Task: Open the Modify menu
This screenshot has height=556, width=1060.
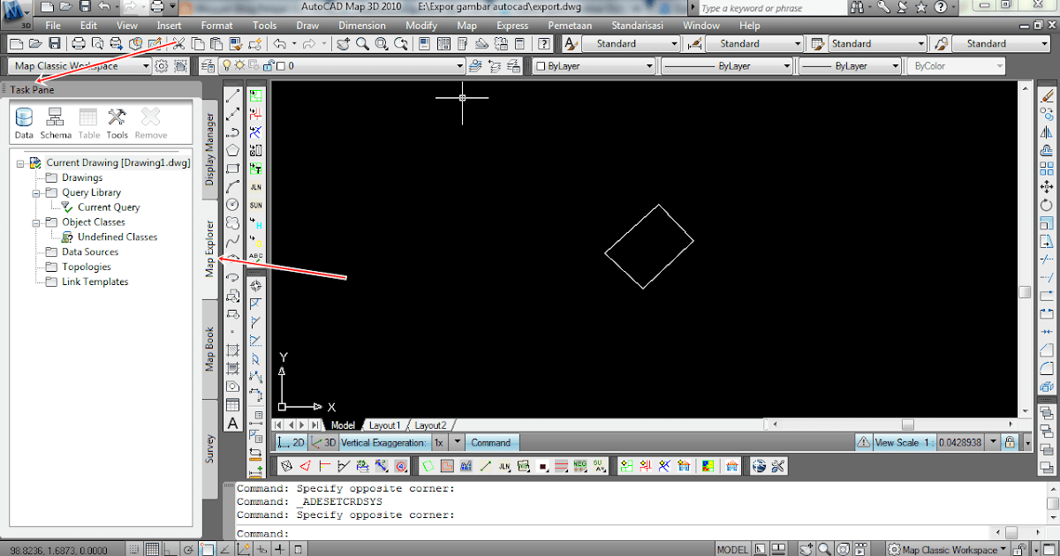Action: pos(421,26)
